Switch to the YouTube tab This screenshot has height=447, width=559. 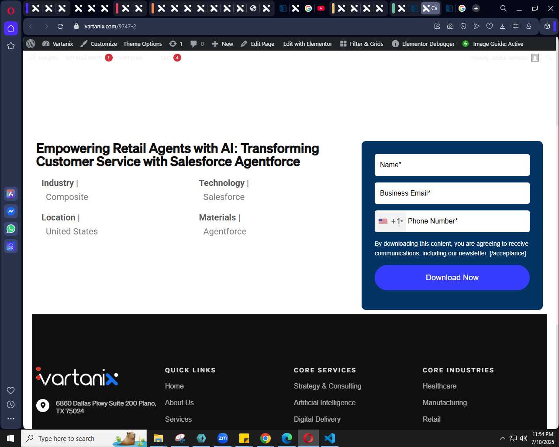point(321,8)
